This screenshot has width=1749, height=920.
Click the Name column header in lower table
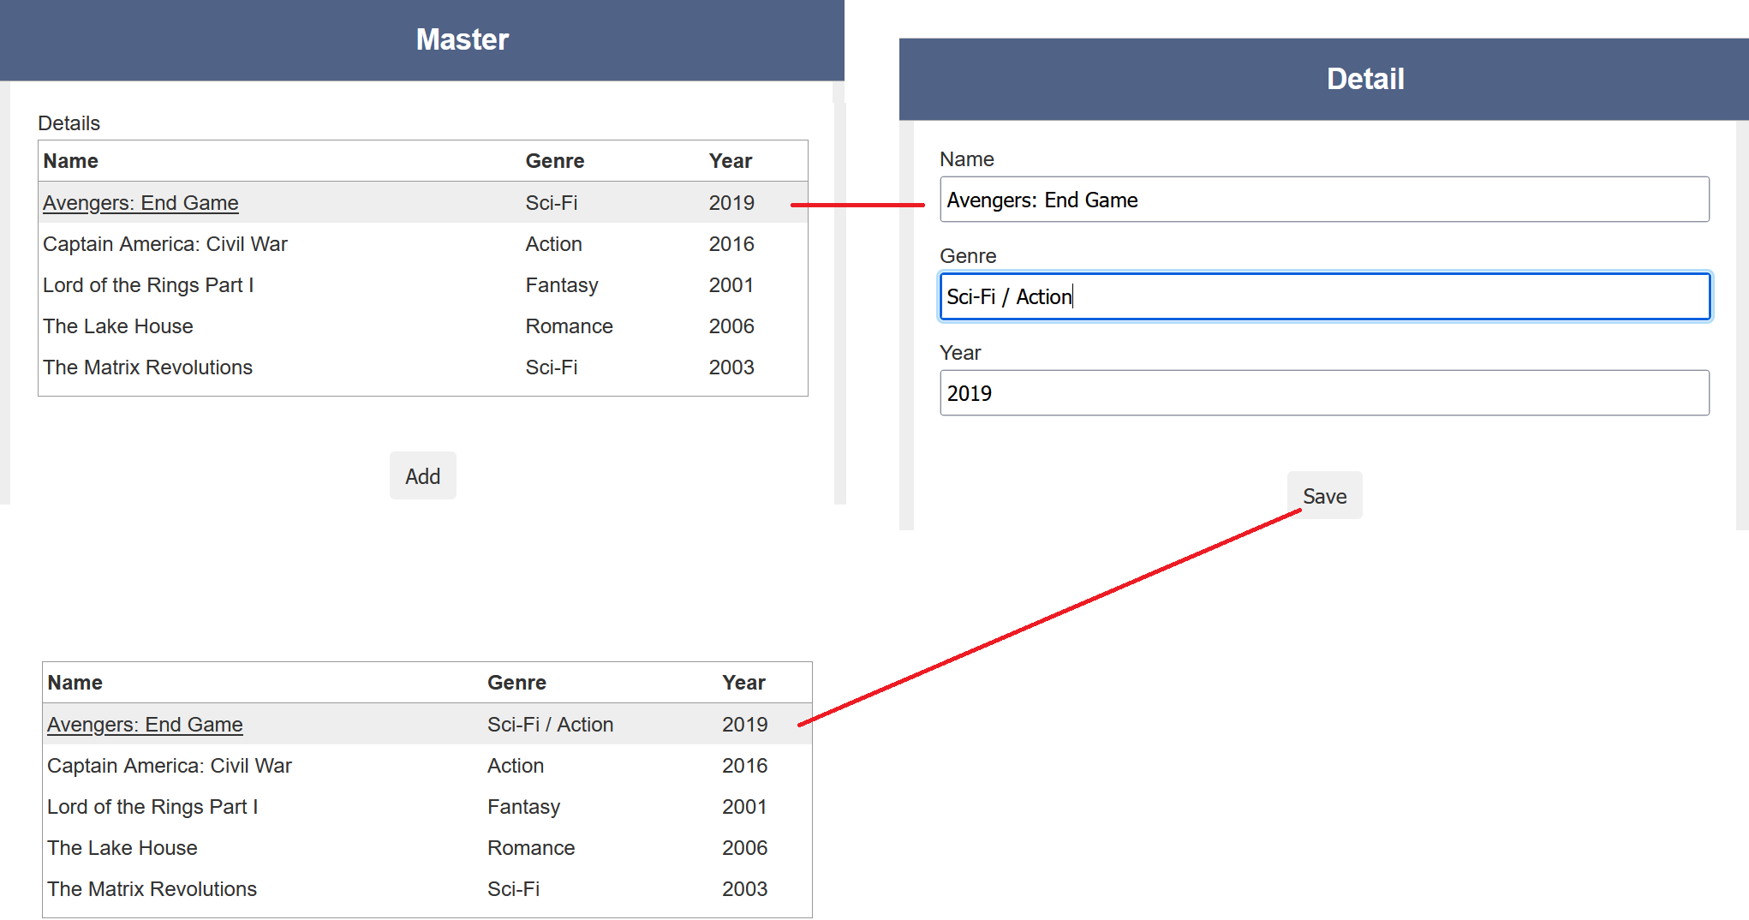click(x=75, y=683)
